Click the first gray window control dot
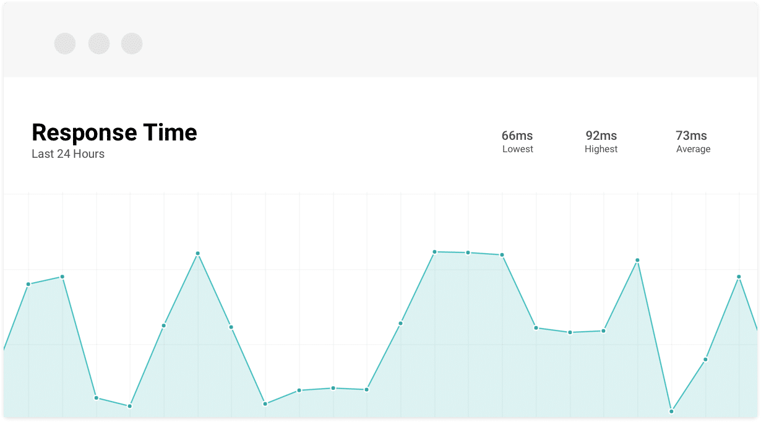 [65, 44]
